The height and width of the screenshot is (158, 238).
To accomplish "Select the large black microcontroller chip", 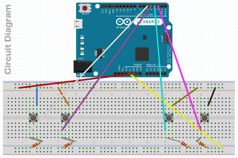I will (x=142, y=54).
